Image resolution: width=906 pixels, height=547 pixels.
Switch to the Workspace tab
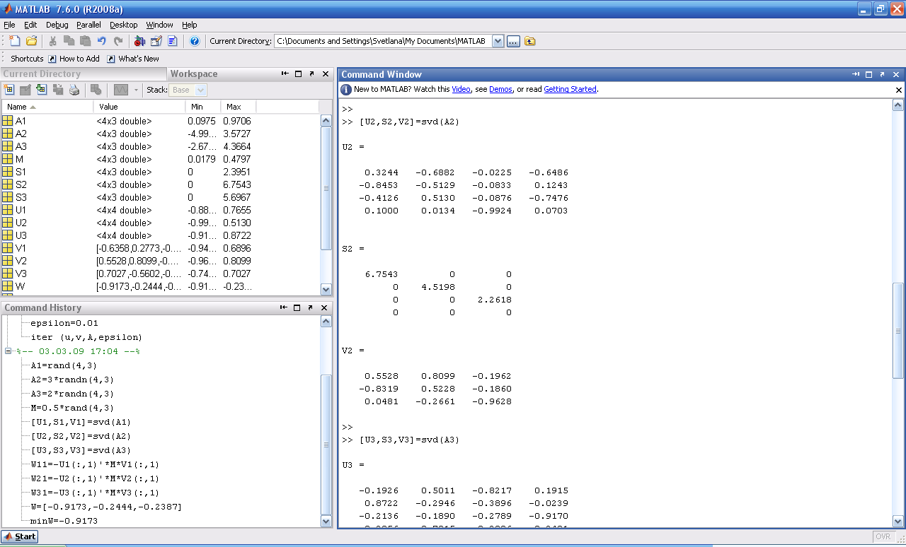[x=194, y=73]
